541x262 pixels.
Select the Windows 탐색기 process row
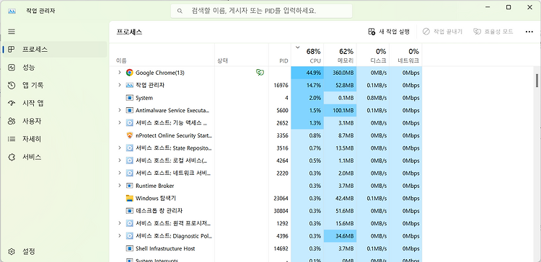click(x=265, y=198)
